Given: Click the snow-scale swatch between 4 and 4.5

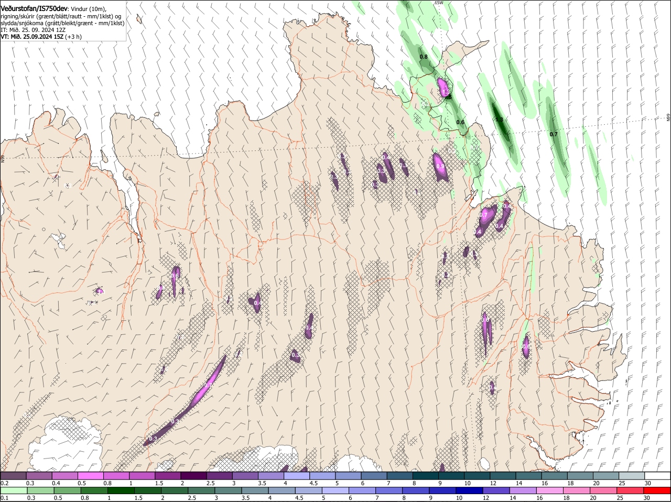Looking at the screenshot, I should [x=296, y=476].
